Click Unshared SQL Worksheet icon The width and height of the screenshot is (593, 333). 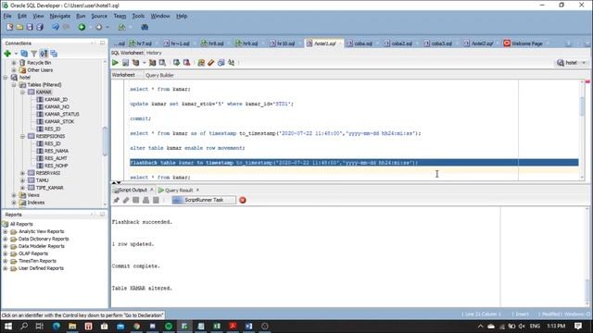[x=201, y=63]
